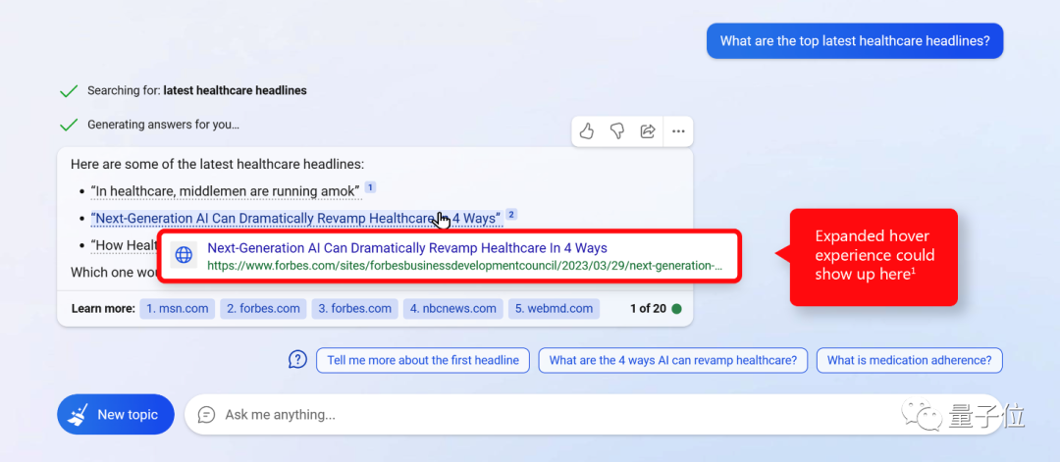Select "What are the 4 ways AI can revamp healthcare?"
The width and height of the screenshot is (1060, 462).
[673, 360]
